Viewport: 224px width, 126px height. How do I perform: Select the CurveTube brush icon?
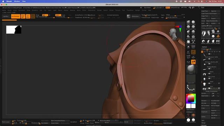188,42
